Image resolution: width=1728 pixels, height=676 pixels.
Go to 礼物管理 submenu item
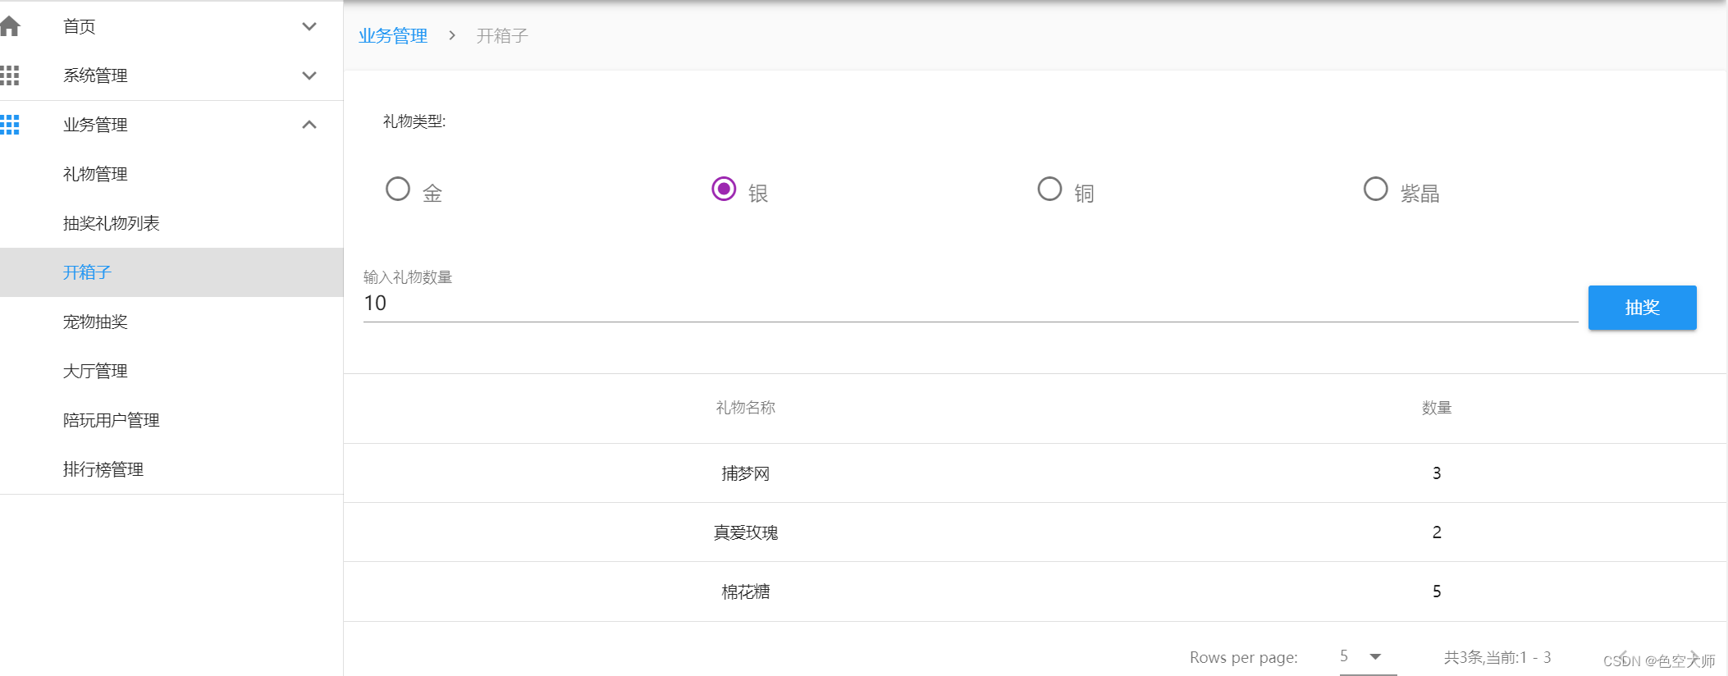(95, 174)
